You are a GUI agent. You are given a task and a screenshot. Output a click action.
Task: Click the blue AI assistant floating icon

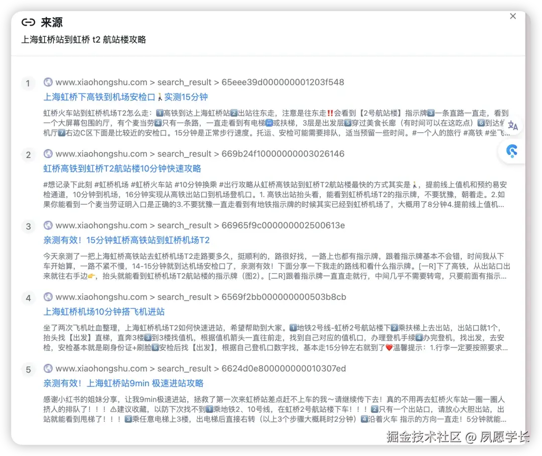coord(512,151)
